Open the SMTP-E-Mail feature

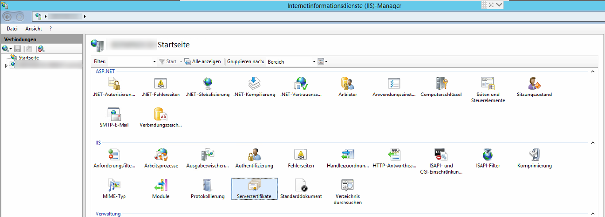click(114, 114)
